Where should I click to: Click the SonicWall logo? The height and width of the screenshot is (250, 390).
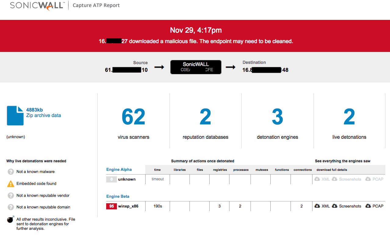37,6
